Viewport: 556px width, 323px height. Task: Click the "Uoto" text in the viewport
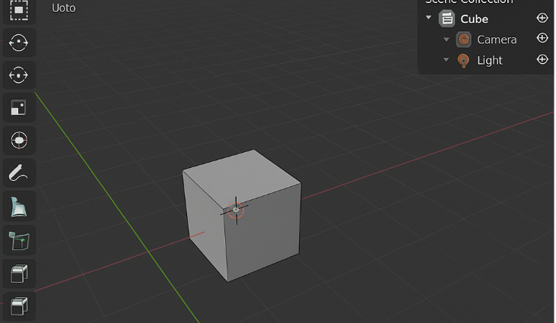coord(64,8)
